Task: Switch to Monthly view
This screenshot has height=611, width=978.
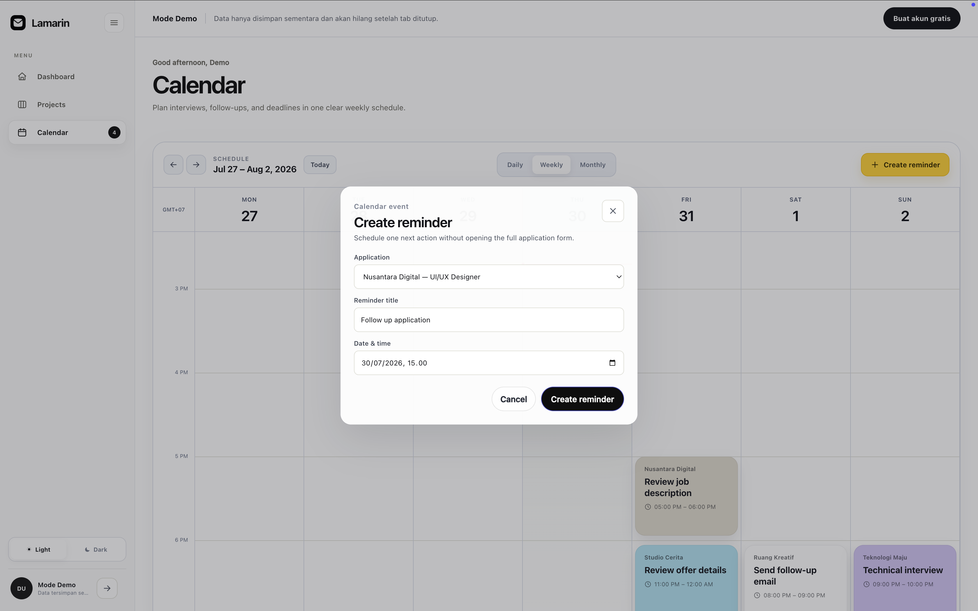Action: (592, 164)
